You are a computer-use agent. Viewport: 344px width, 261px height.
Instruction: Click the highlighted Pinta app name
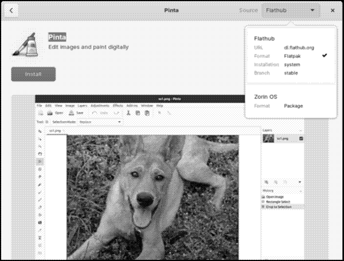[57, 37]
